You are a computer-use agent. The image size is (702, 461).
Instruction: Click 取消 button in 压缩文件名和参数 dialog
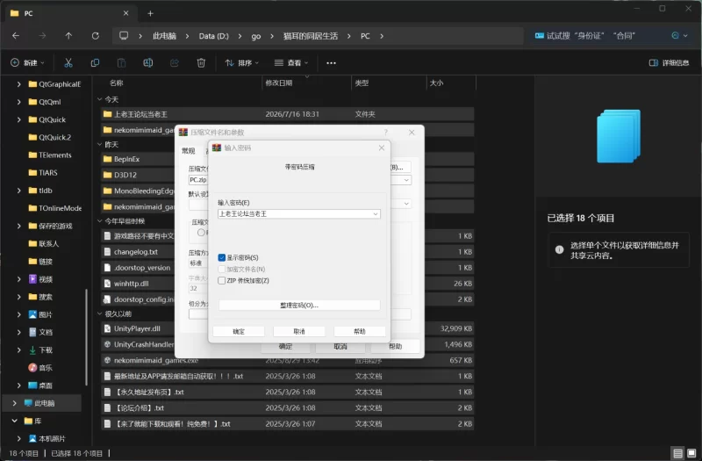tap(340, 346)
